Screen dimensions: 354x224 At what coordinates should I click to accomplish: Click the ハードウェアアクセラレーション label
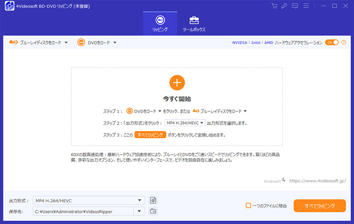point(298,42)
